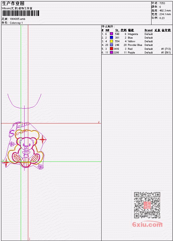Click the Powder Blue color swatch in row 4
The width and height of the screenshot is (173, 241).
[x=111, y=45]
